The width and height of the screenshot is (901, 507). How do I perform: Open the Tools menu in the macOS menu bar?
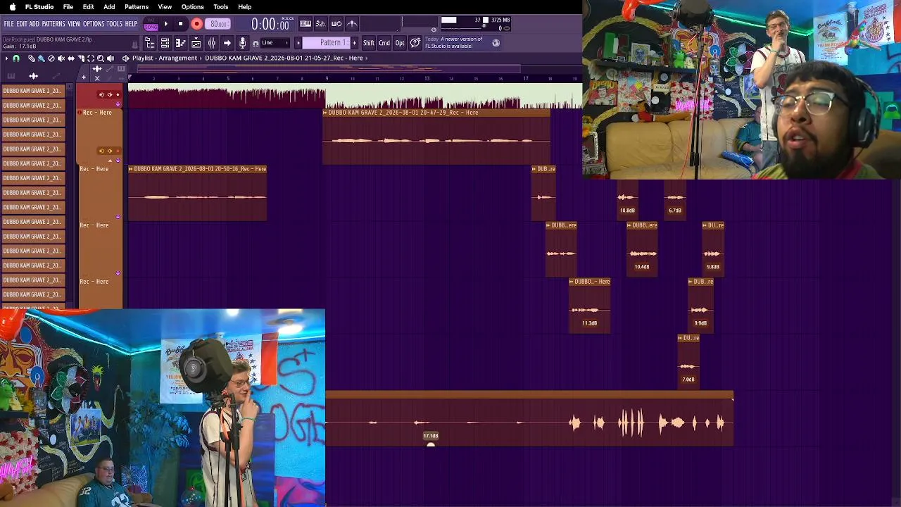(x=221, y=7)
